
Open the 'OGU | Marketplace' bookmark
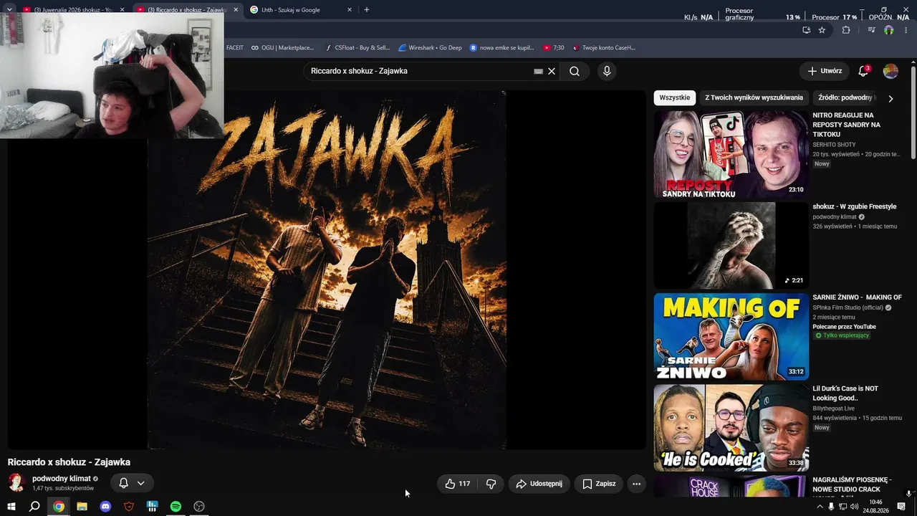[x=282, y=48]
